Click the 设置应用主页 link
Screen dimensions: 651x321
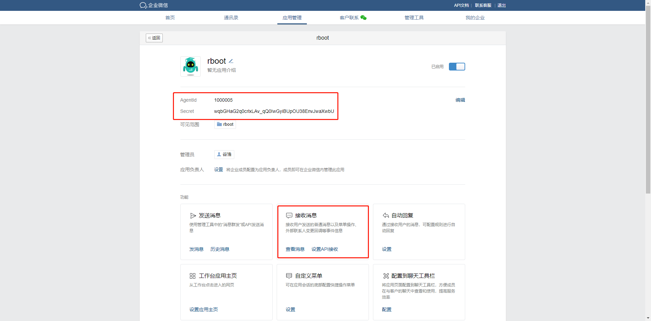pyautogui.click(x=203, y=309)
